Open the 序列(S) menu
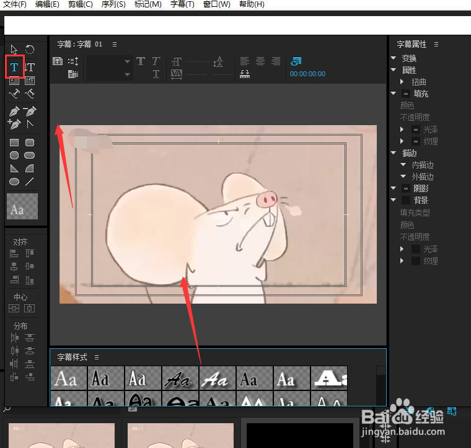Image resolution: width=471 pixels, height=448 pixels. coord(113,4)
